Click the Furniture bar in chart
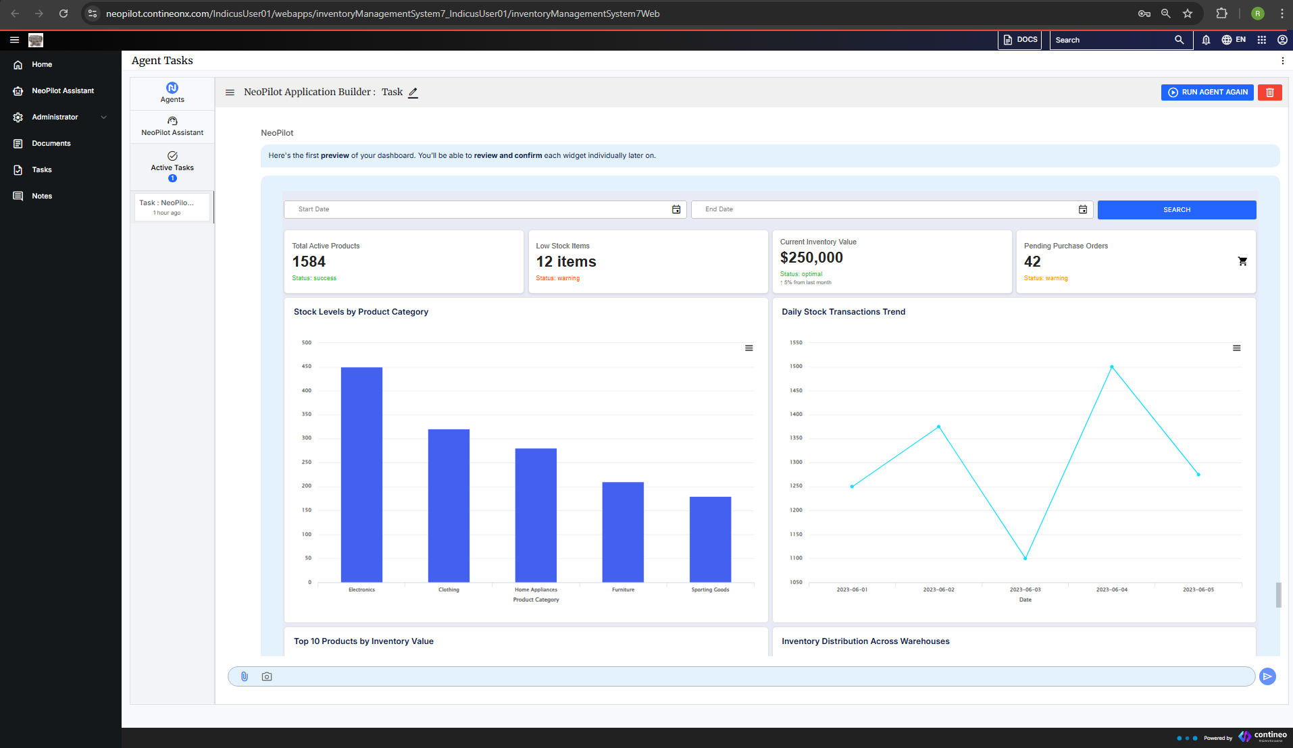Screen dimensions: 1293x748 click(623, 532)
